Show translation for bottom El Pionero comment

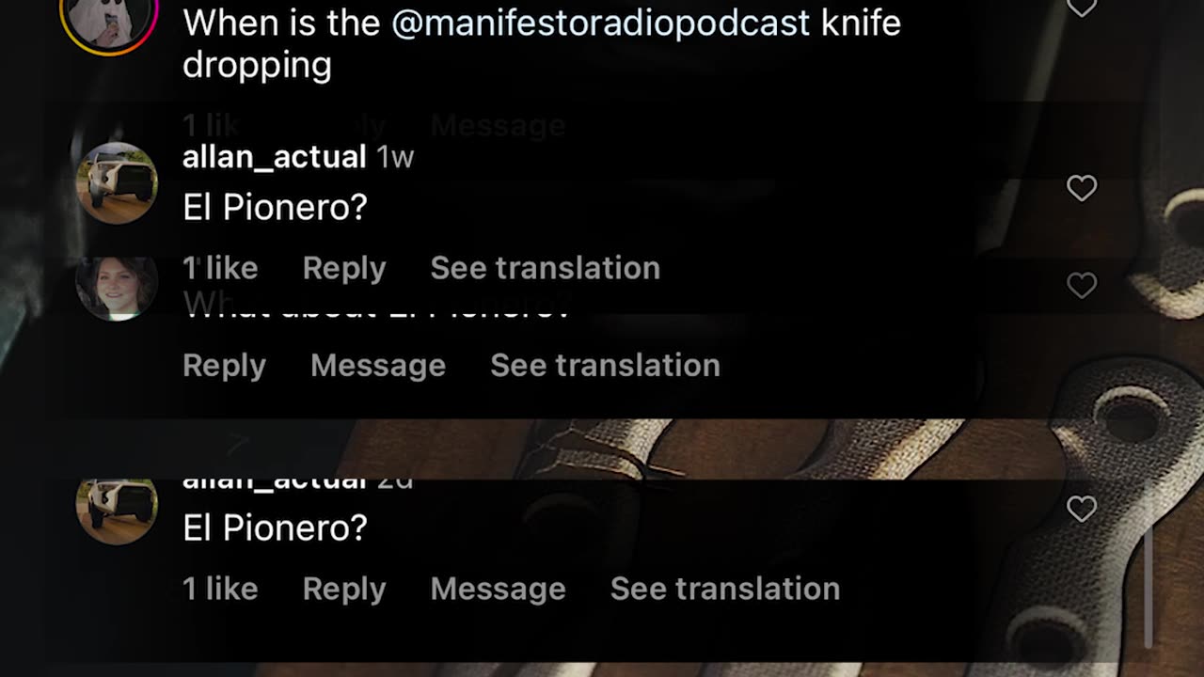click(x=725, y=589)
